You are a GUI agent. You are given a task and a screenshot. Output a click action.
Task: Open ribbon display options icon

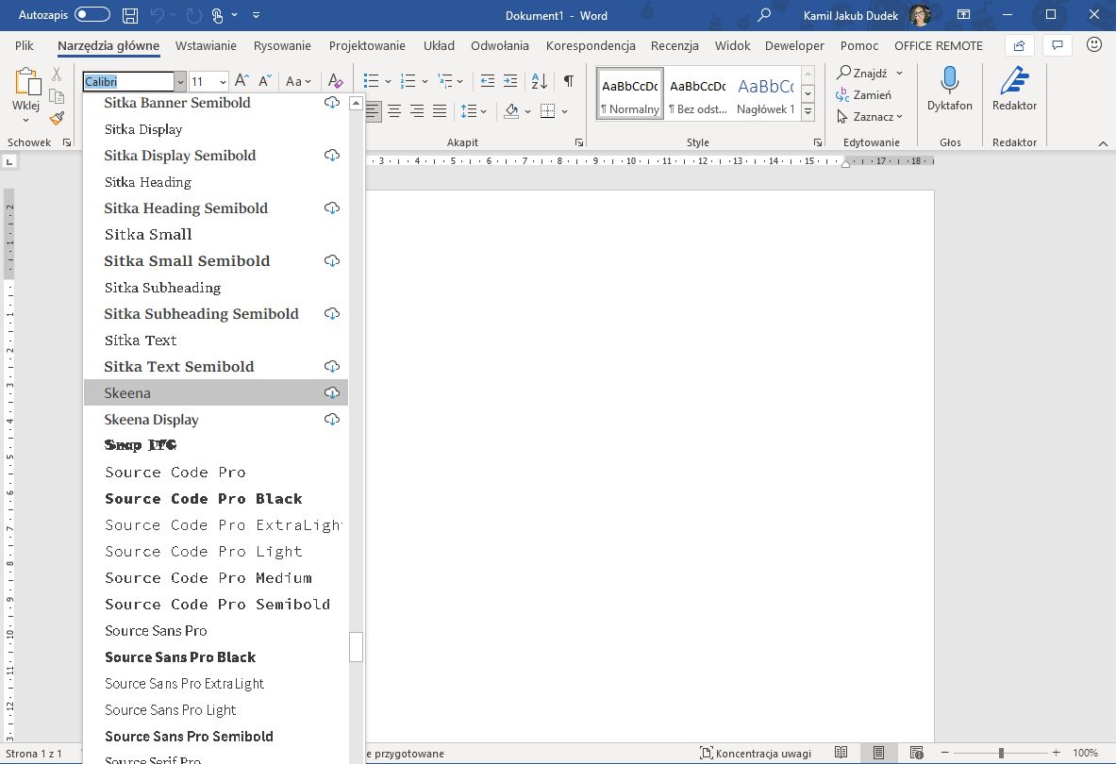[964, 15]
